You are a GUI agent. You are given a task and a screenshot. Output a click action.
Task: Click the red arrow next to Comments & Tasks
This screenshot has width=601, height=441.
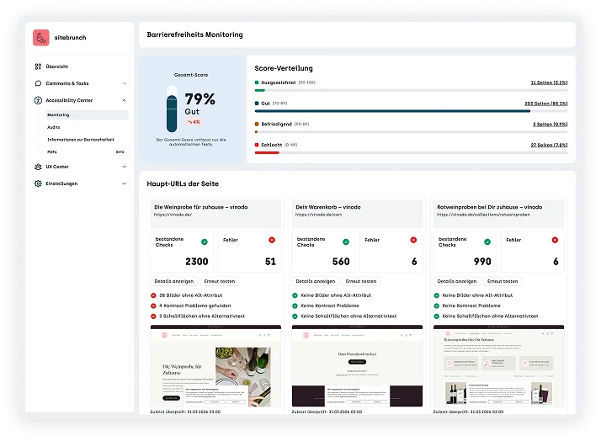tap(125, 83)
